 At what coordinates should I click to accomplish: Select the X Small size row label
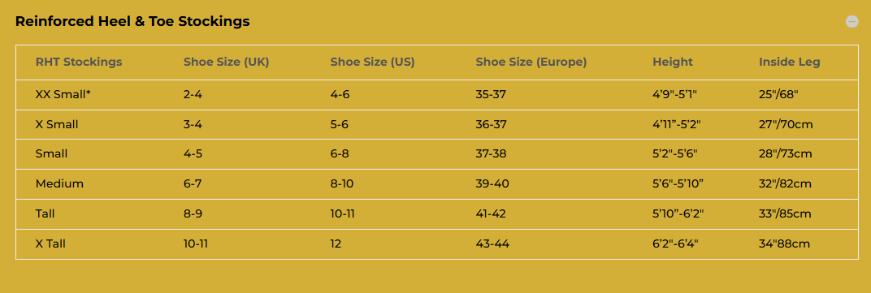[57, 124]
